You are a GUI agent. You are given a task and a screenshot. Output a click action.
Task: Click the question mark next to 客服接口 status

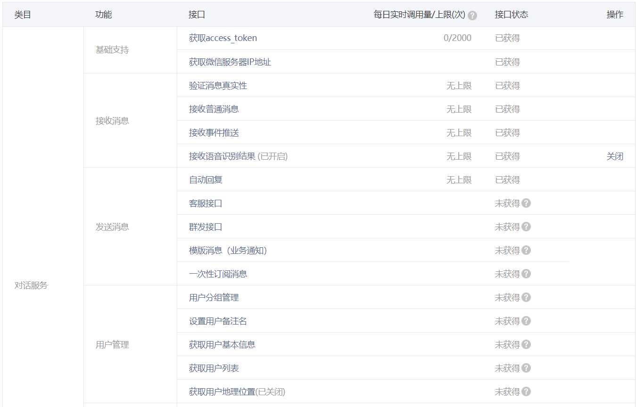coord(527,203)
